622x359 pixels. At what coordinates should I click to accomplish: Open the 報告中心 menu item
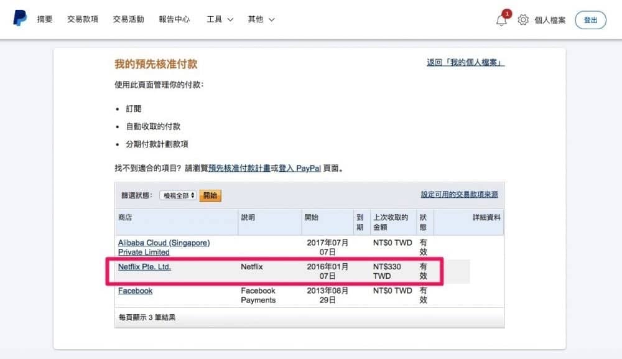click(x=174, y=19)
